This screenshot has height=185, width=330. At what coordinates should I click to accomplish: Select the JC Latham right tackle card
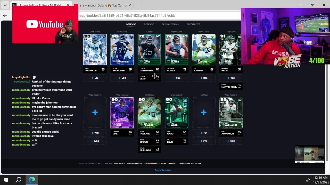point(204,50)
